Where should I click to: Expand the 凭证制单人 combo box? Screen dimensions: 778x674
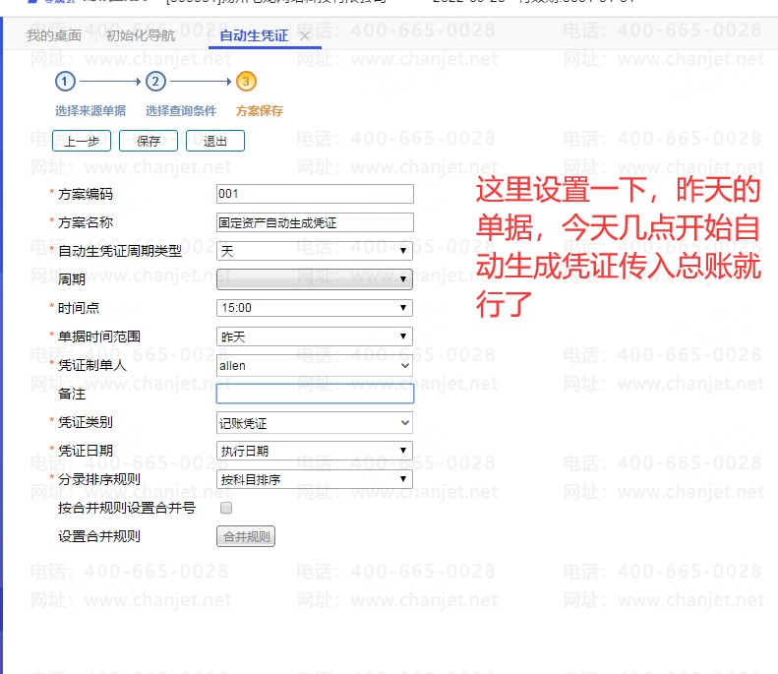point(314,365)
